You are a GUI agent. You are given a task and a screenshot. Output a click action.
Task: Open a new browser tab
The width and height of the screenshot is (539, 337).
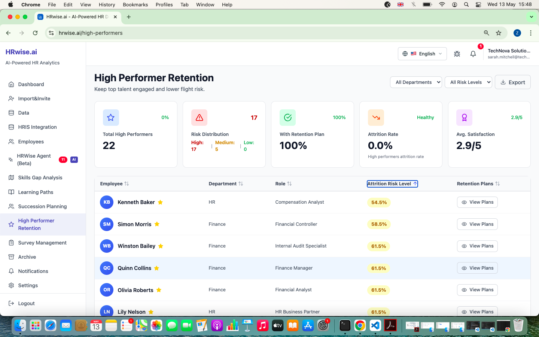click(129, 17)
